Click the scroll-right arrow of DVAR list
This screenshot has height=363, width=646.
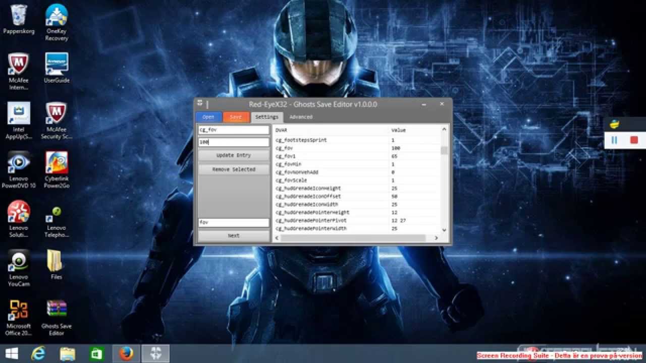click(437, 237)
